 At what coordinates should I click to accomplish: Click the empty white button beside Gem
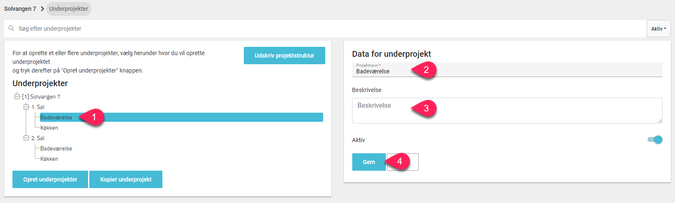click(403, 162)
